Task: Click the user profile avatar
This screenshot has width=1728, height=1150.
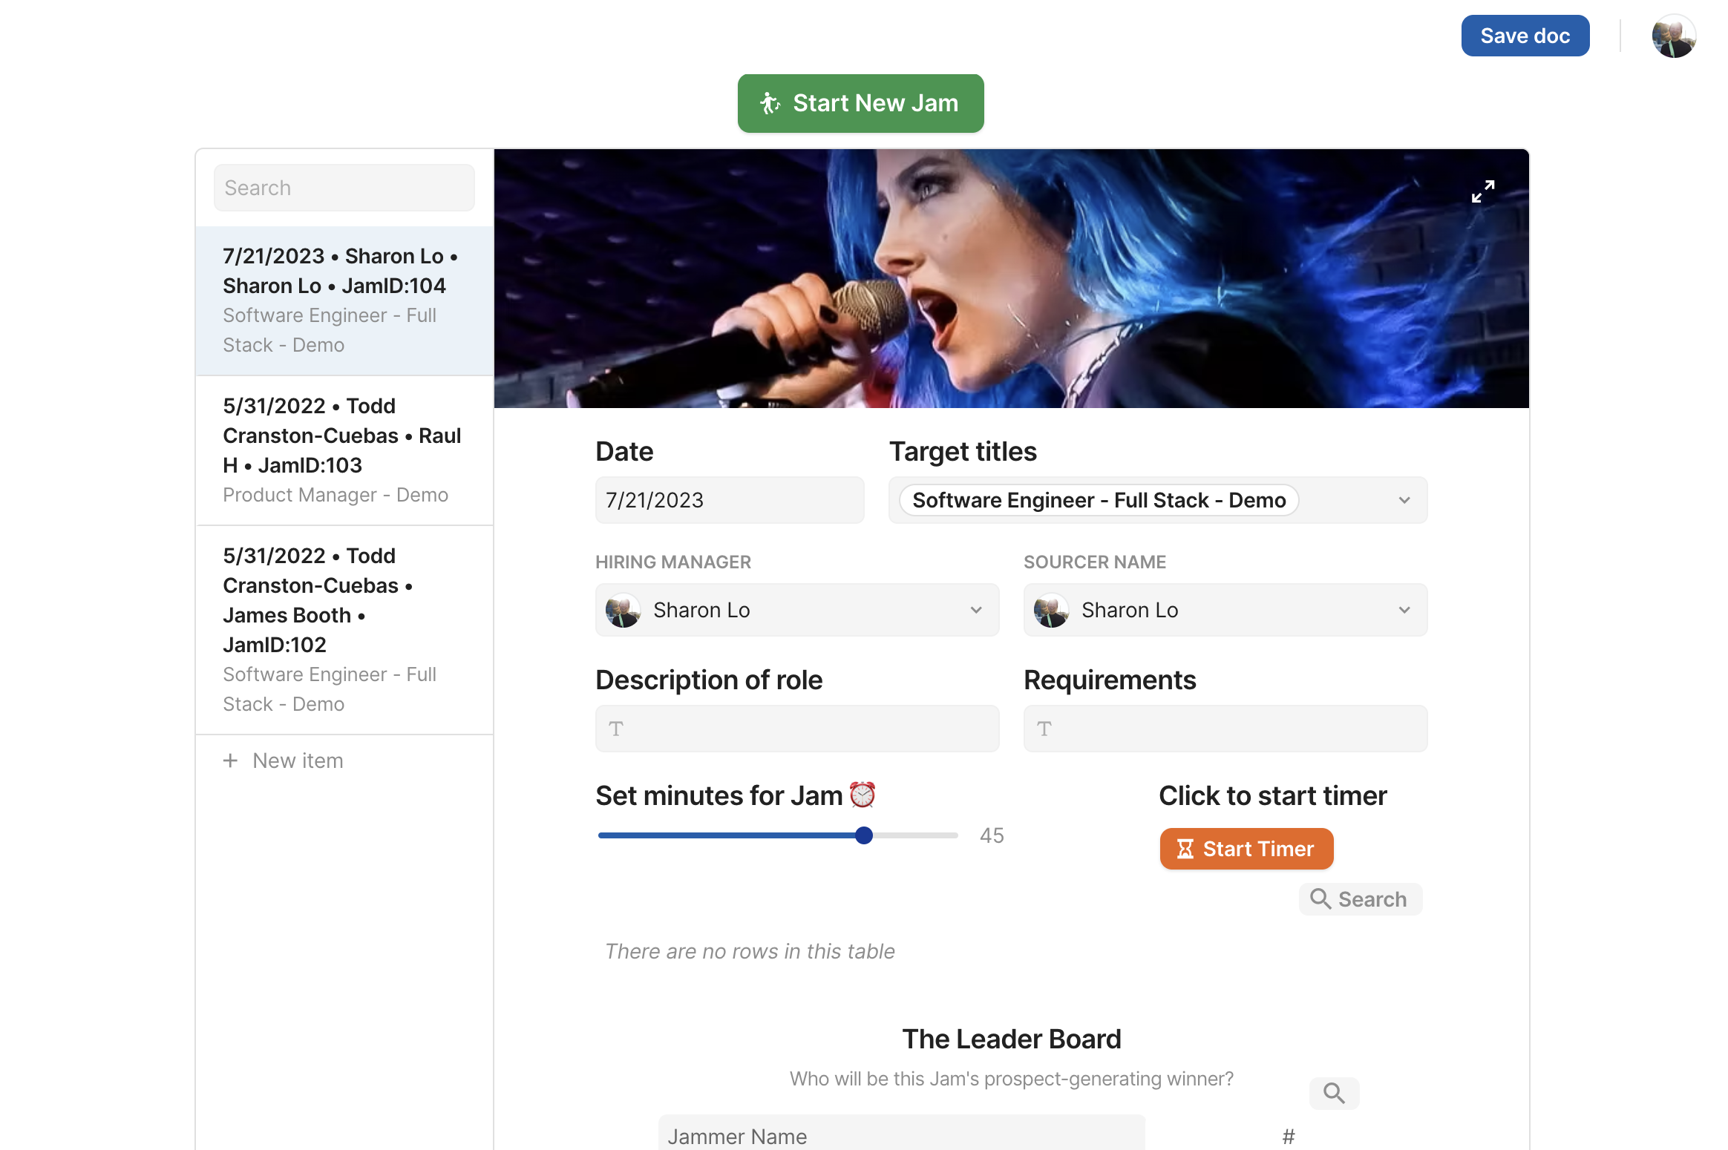Action: pyautogui.click(x=1673, y=36)
